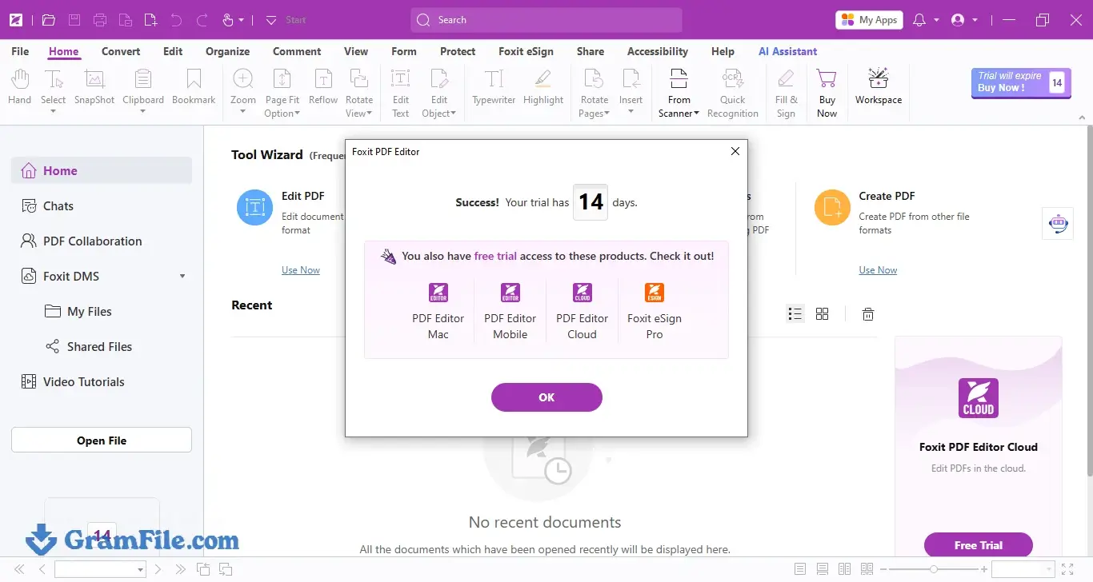Launch Quick Recognition OCR
The image size is (1093, 582).
point(733,93)
